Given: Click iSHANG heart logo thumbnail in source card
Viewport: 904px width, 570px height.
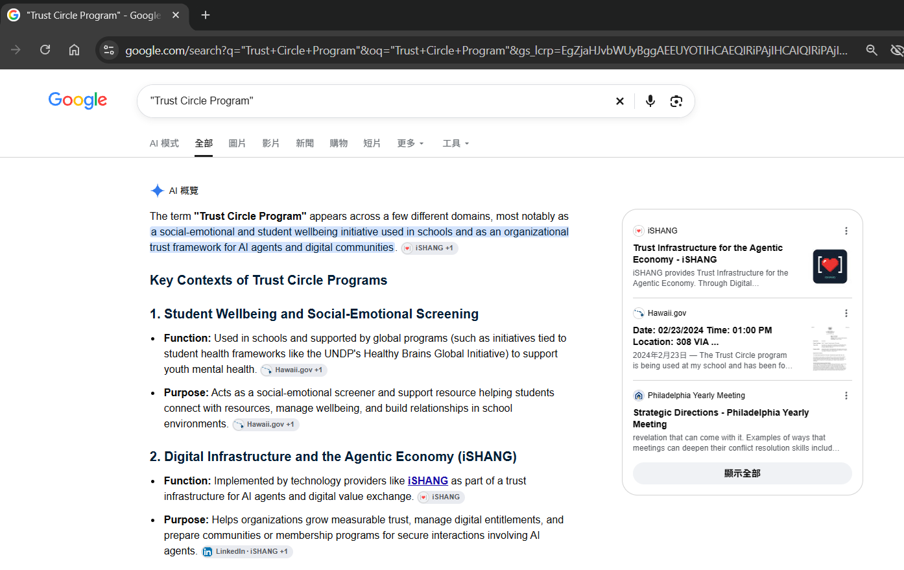Looking at the screenshot, I should point(830,267).
